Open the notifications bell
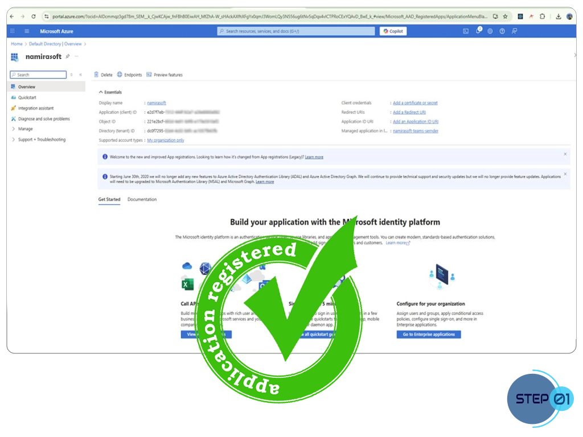Viewport: 583px width, 437px height. click(478, 31)
